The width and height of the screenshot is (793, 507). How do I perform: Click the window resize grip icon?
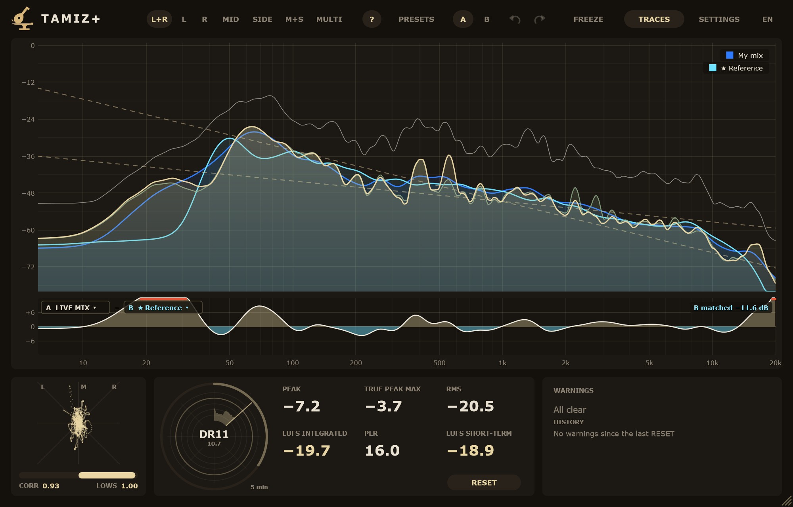point(786,501)
